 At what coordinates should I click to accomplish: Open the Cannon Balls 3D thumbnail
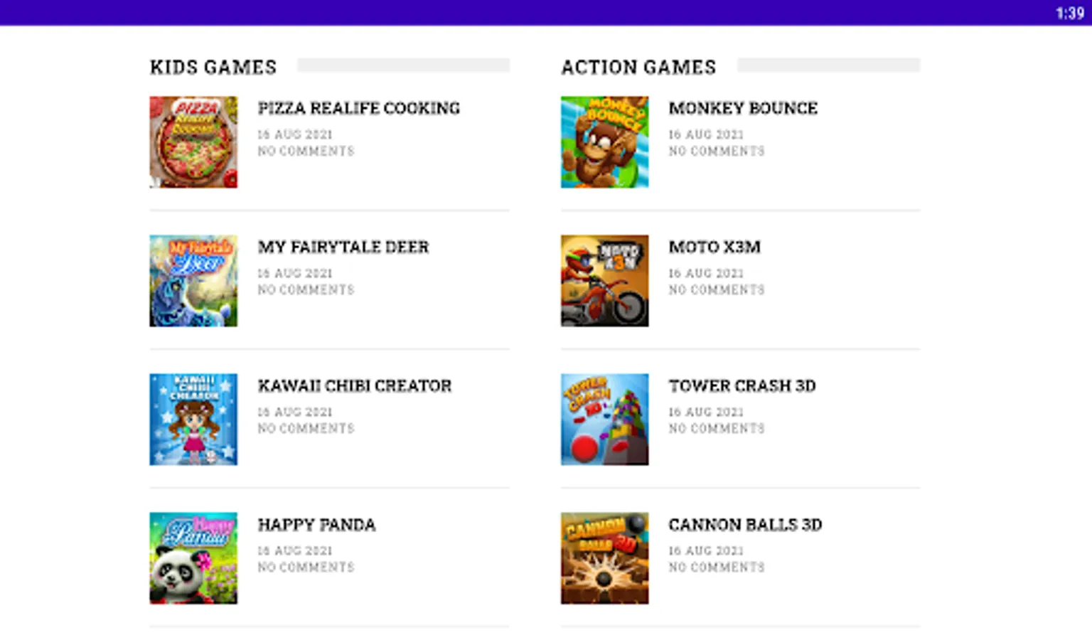tap(604, 558)
